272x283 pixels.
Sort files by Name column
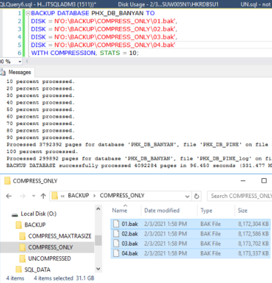pos(119,211)
